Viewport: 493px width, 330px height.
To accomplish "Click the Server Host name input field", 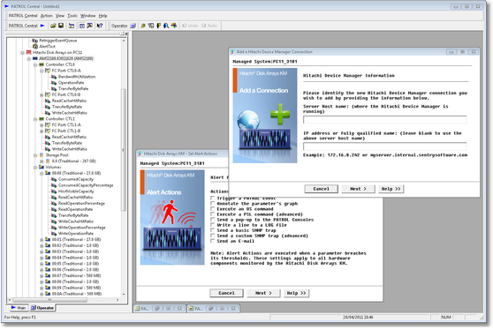I will pyautogui.click(x=385, y=120).
